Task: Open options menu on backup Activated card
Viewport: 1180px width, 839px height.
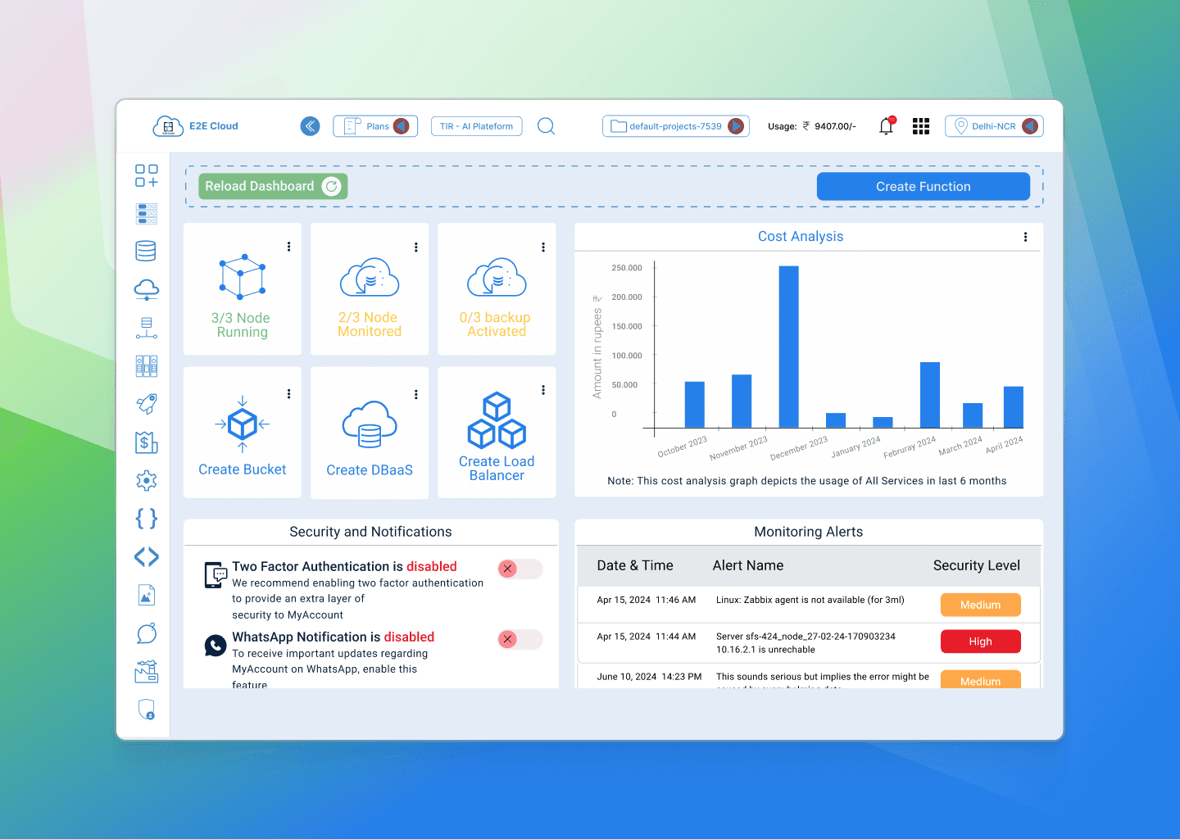Action: (543, 247)
